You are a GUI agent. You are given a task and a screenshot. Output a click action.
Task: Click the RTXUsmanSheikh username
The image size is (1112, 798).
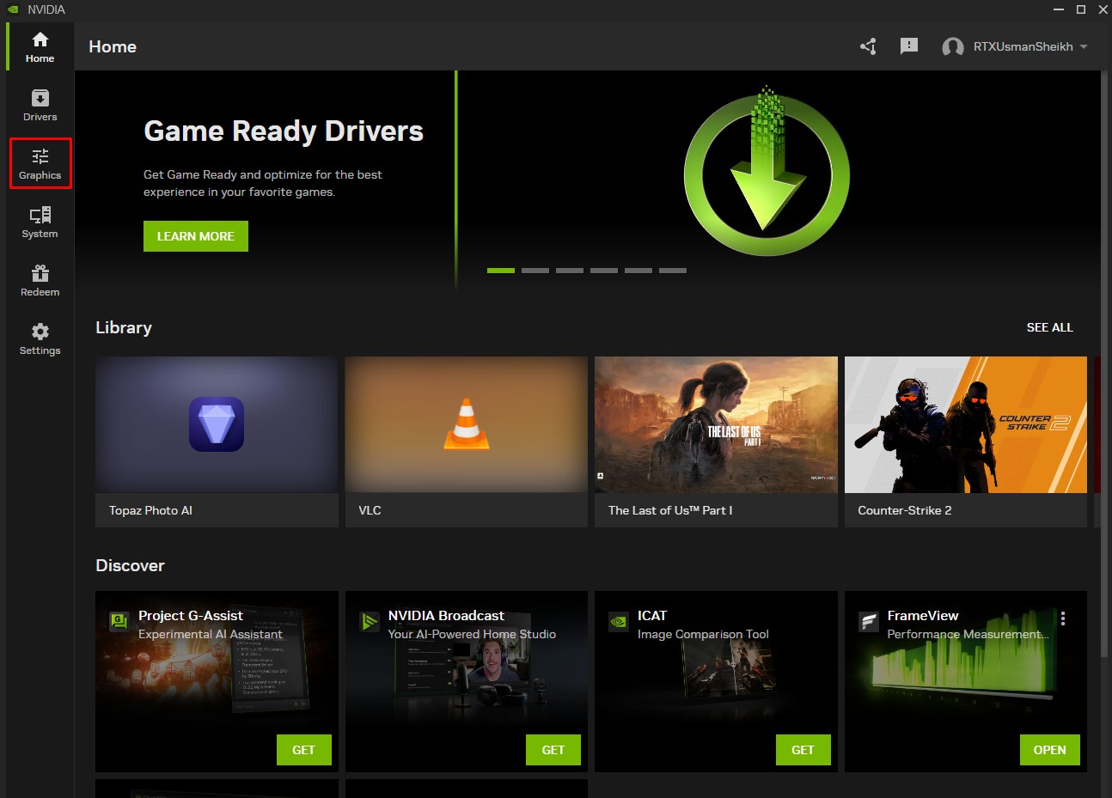tap(1023, 47)
